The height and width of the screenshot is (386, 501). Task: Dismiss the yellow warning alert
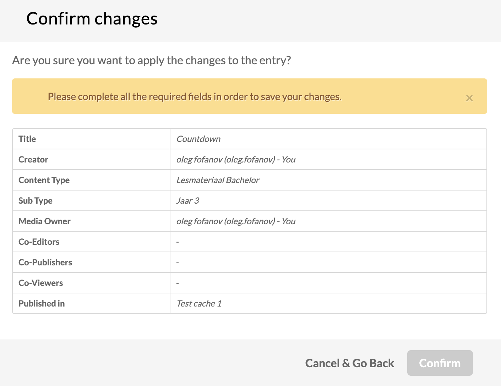point(469,98)
